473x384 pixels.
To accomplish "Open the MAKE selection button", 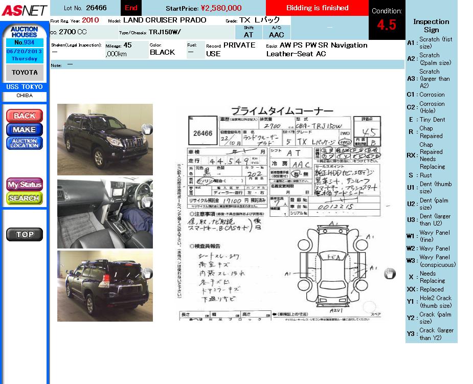I will [25, 129].
